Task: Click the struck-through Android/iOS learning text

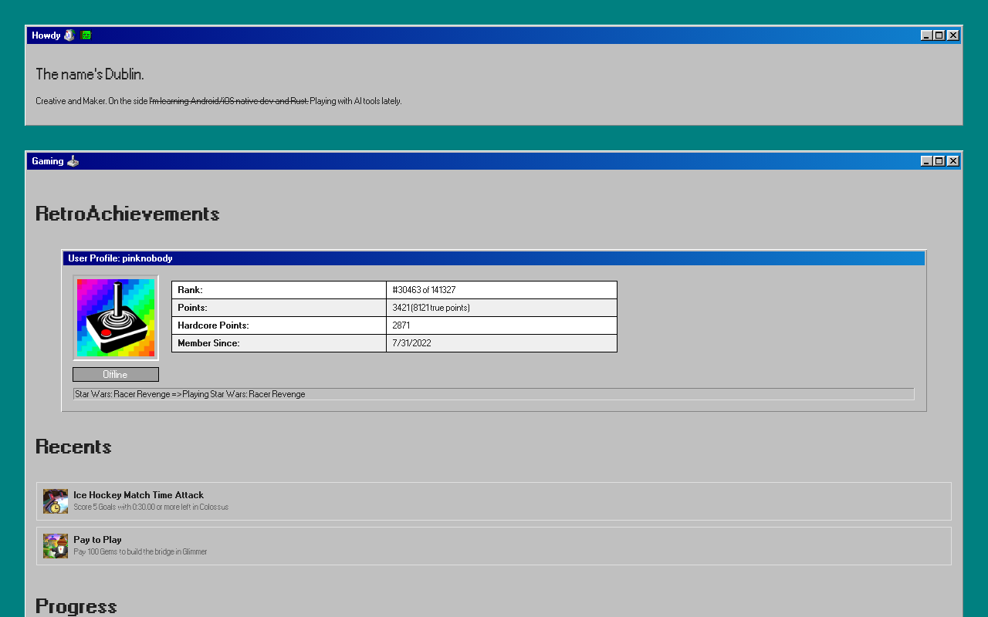Action: [x=229, y=101]
